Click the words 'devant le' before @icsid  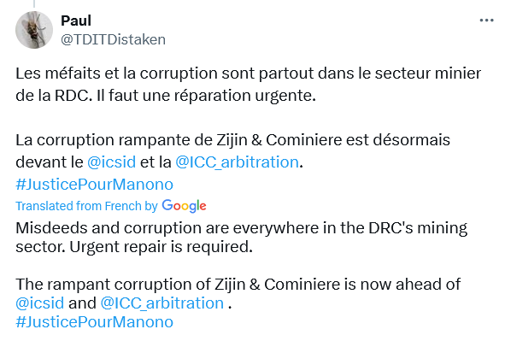pos(50,162)
